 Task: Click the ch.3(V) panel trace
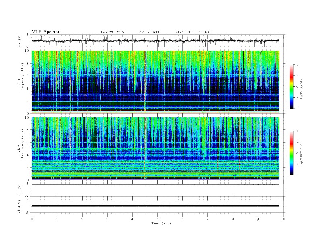pos(155,185)
